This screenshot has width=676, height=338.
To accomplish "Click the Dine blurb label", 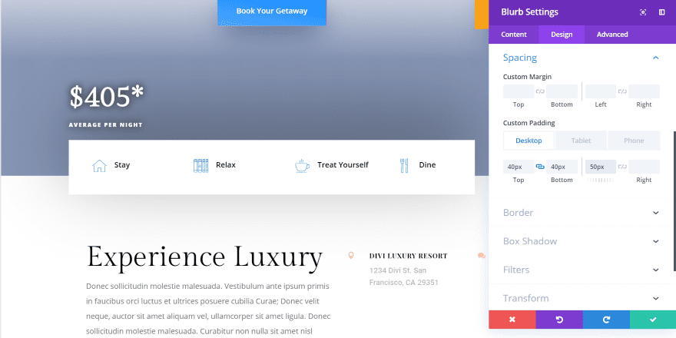I will point(427,165).
